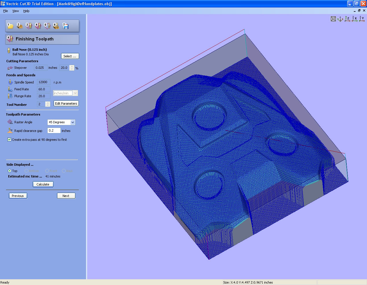
Task: Click the Edit Parameters button
Action: (66, 104)
